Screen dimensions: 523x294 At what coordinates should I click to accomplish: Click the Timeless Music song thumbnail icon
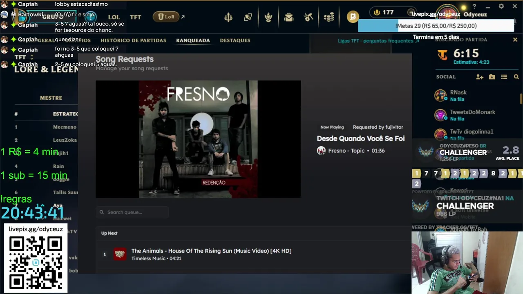tap(120, 254)
